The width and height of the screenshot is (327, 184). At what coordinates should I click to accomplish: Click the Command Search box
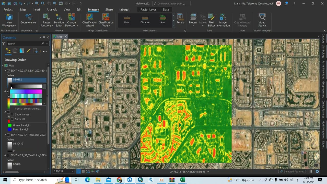pyautogui.click(x=171, y=4)
